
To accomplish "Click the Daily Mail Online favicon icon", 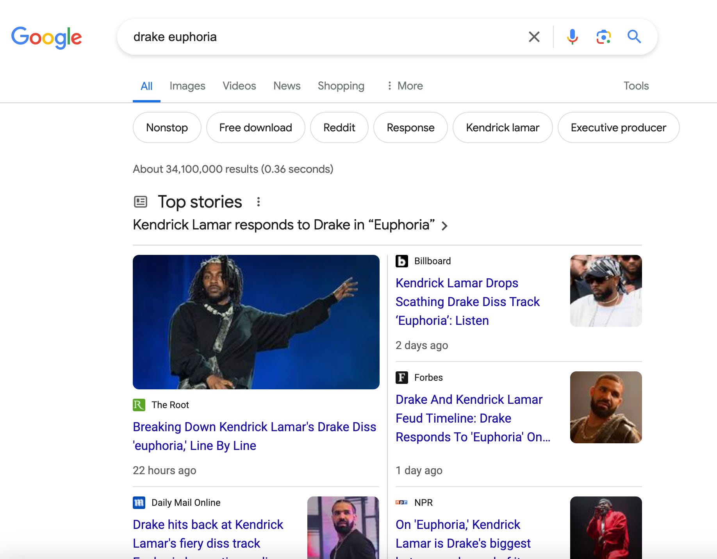I will coord(139,503).
